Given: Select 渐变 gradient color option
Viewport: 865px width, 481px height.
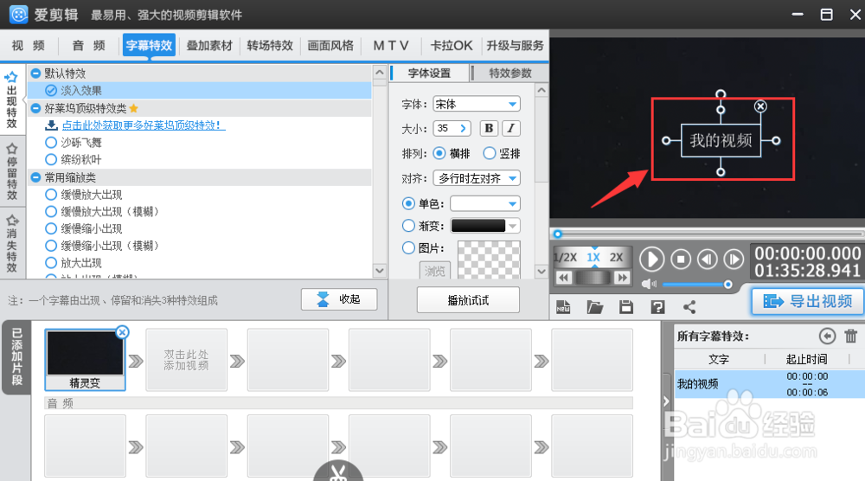Looking at the screenshot, I should (408, 226).
